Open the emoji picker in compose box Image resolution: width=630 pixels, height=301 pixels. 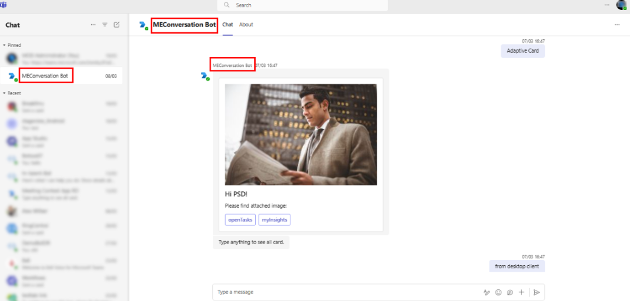click(x=498, y=292)
